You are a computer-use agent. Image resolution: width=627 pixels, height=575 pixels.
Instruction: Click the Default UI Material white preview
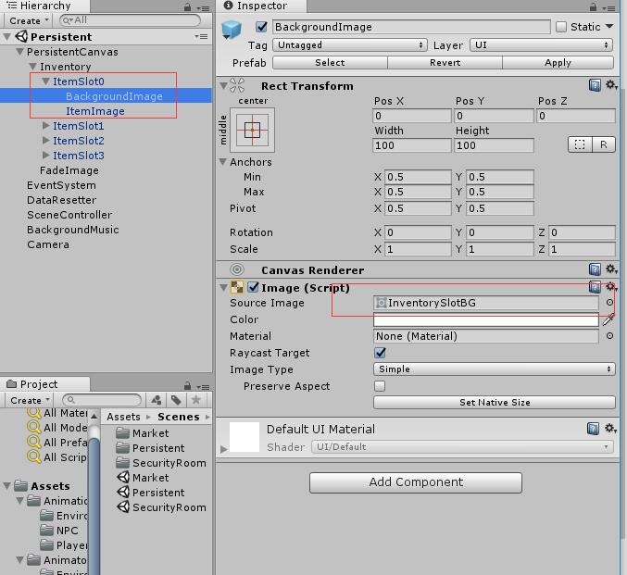pyautogui.click(x=245, y=437)
